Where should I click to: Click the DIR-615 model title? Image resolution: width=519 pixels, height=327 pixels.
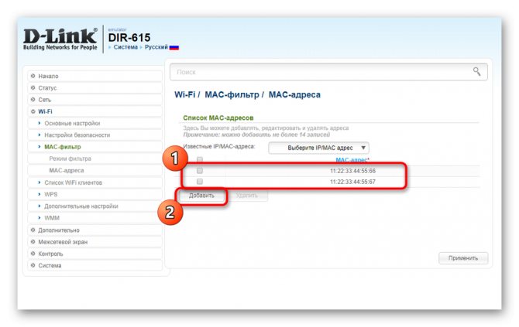point(129,37)
